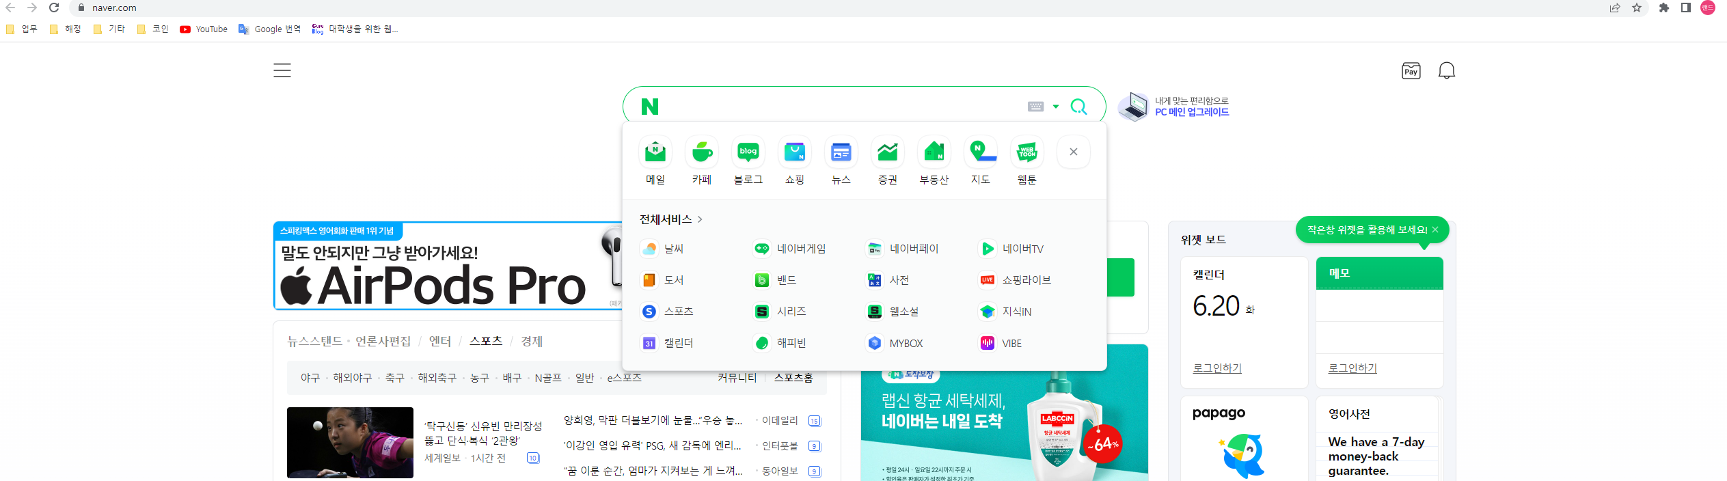The image size is (1727, 481).
Task: Switch to the 경제 tab
Action: tap(532, 341)
